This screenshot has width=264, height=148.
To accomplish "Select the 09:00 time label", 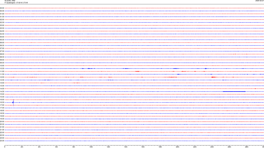I will coord(2,60).
